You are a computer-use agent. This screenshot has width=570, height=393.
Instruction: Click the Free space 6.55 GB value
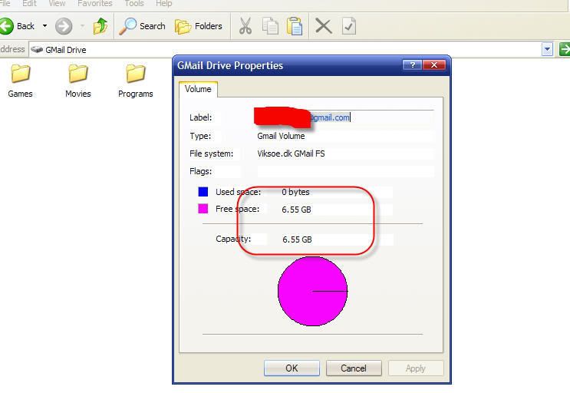point(296,210)
